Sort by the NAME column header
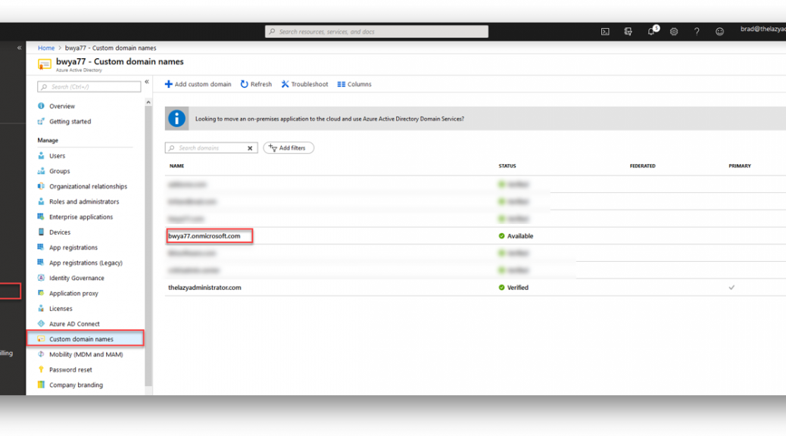786x436 pixels. tap(177, 166)
